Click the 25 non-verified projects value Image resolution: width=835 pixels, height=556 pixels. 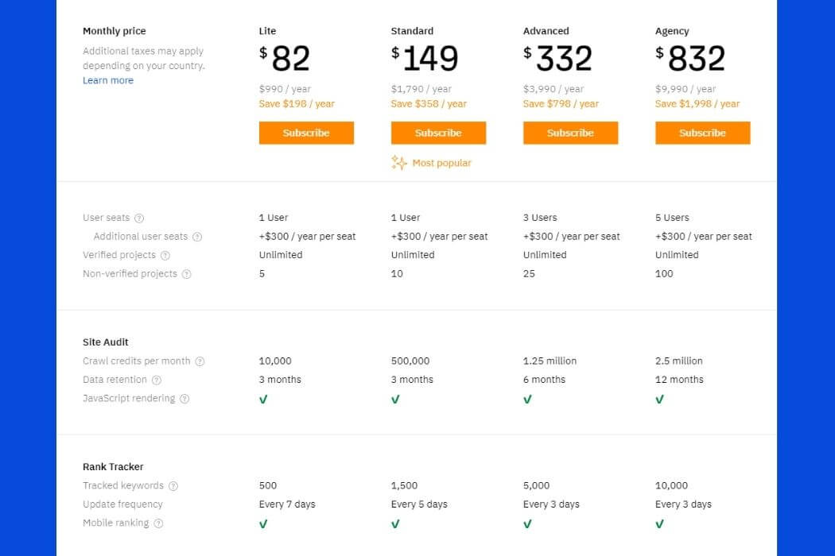[529, 273]
